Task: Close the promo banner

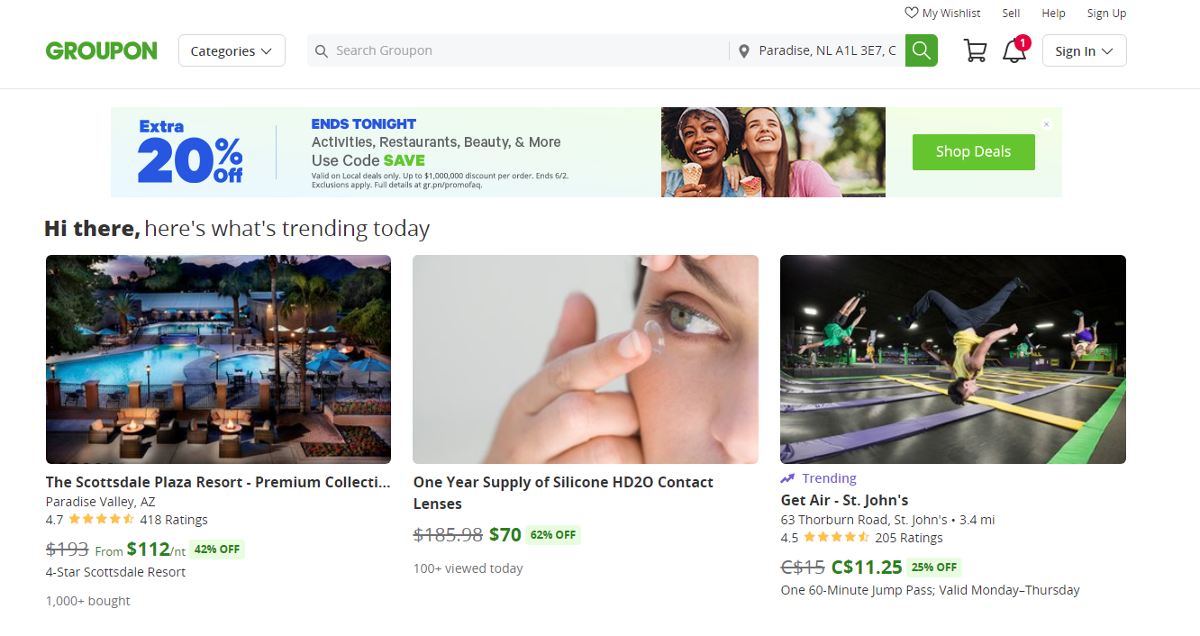Action: tap(1046, 124)
